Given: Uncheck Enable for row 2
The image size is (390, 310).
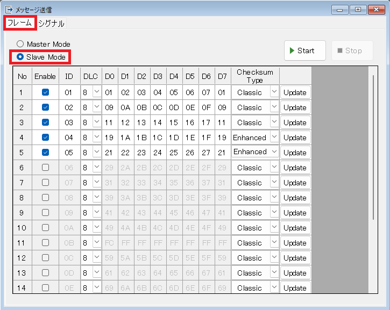Looking at the screenshot, I should (x=45, y=107).
